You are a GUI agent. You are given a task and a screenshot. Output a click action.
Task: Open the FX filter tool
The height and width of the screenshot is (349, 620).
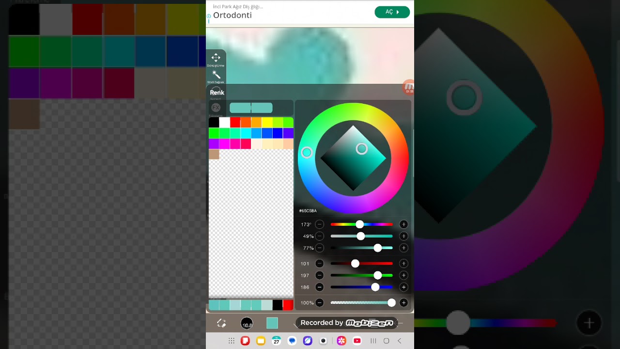tap(216, 108)
